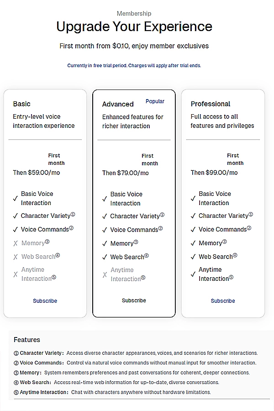Click Basic plan Web Search cross icon
274x411 pixels.
click(16, 257)
